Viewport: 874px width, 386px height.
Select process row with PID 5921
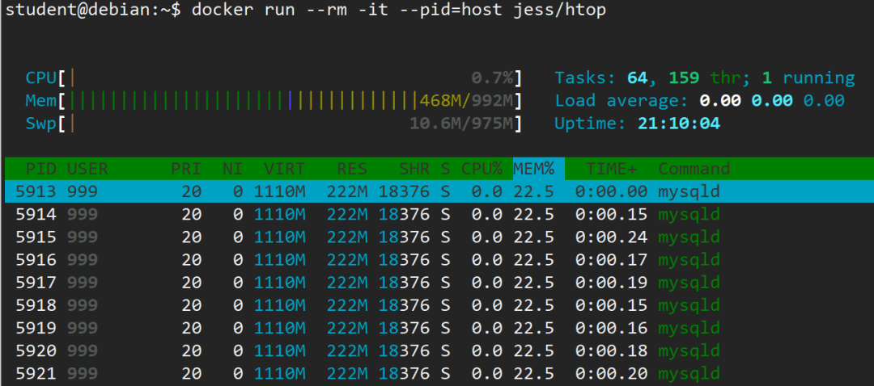pyautogui.click(x=439, y=373)
